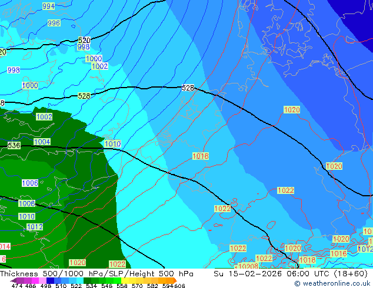Click the map title 'Thickness 500/1000 hPa/SLP/Height 500 hPa'
The width and height of the screenshot is (373, 288).
(x=96, y=273)
